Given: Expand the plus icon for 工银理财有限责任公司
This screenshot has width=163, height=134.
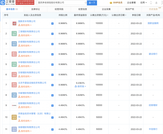Looking at the screenshot, I should click(x=53, y=34).
